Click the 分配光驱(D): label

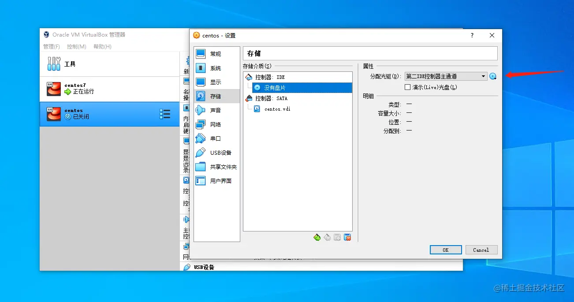386,76
